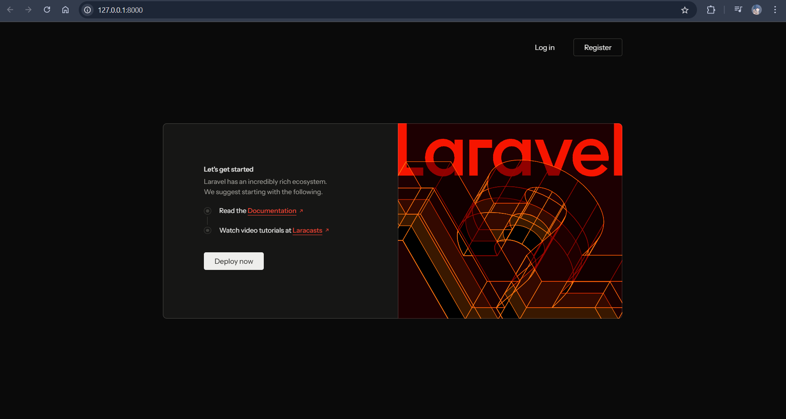This screenshot has width=786, height=419.
Task: Open the browser home page
Action: pos(65,10)
